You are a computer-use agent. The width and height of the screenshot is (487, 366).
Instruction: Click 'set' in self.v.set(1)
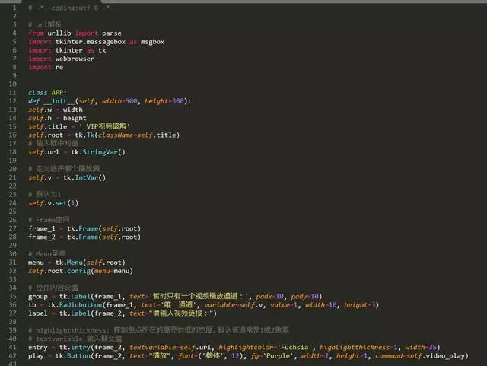click(61, 203)
